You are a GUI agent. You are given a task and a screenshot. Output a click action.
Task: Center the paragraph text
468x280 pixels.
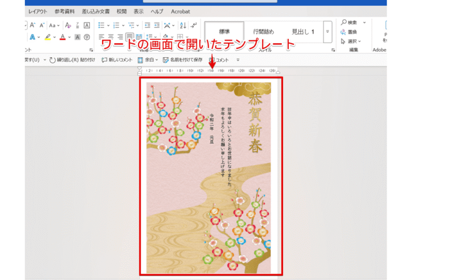[x=111, y=37]
